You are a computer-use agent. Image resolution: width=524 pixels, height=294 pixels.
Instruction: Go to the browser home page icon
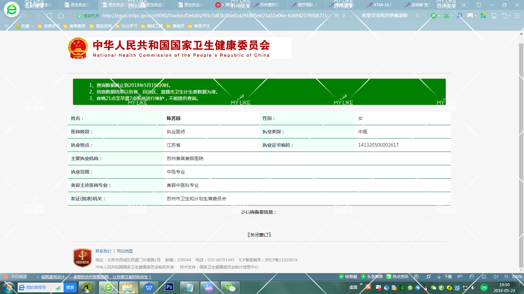coord(61,16)
